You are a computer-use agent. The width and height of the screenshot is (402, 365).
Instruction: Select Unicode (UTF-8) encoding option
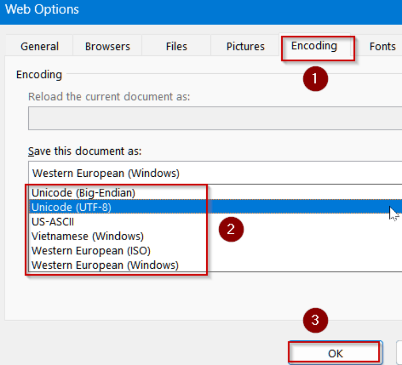pos(72,207)
